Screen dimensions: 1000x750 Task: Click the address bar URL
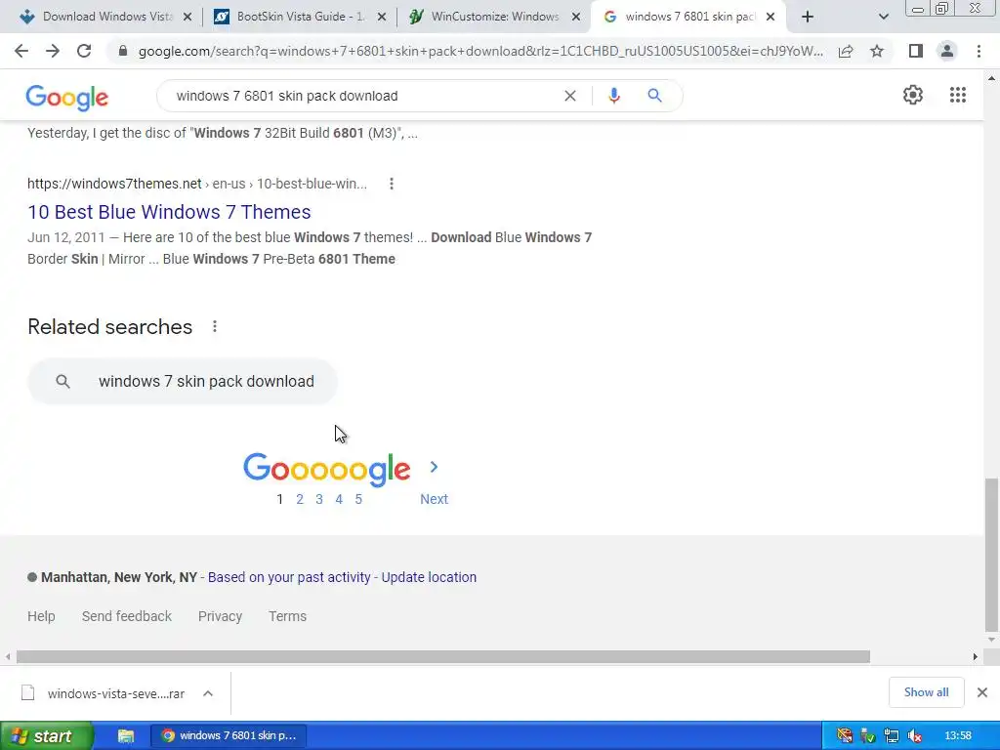pyautogui.click(x=480, y=51)
